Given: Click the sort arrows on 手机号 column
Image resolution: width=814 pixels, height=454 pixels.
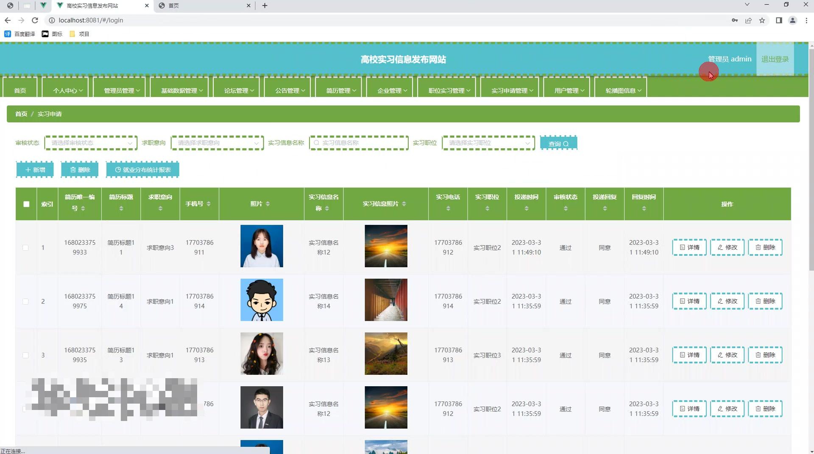Looking at the screenshot, I should [209, 204].
